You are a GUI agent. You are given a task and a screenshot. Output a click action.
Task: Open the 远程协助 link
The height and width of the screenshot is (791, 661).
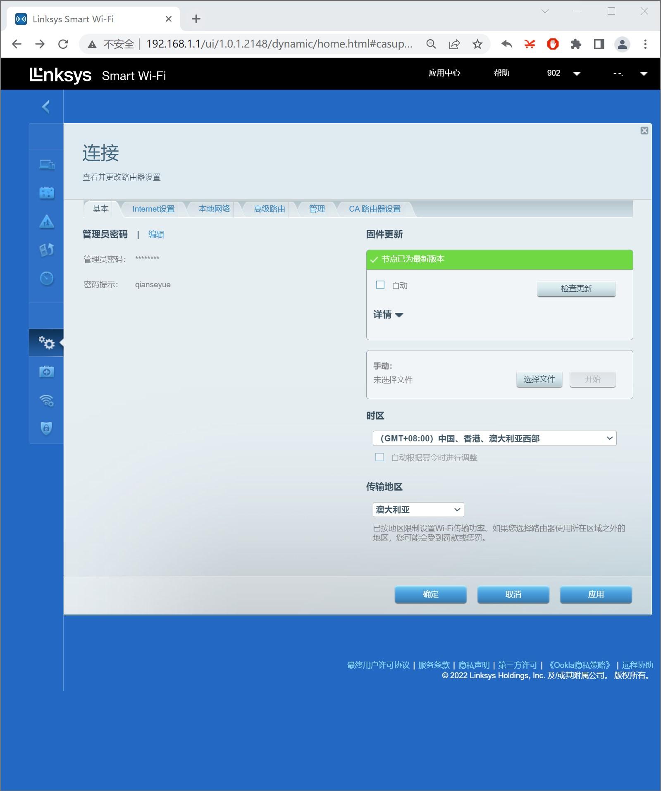pos(637,665)
